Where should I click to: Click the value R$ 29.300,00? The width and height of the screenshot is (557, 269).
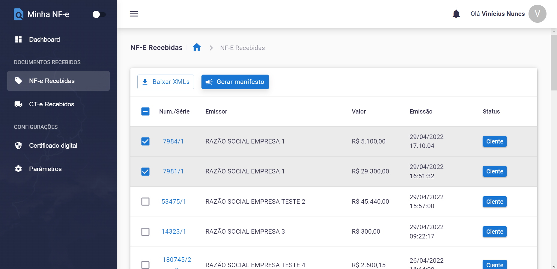(371, 171)
